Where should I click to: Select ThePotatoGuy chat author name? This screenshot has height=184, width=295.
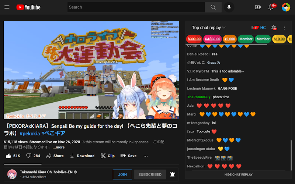click(199, 97)
